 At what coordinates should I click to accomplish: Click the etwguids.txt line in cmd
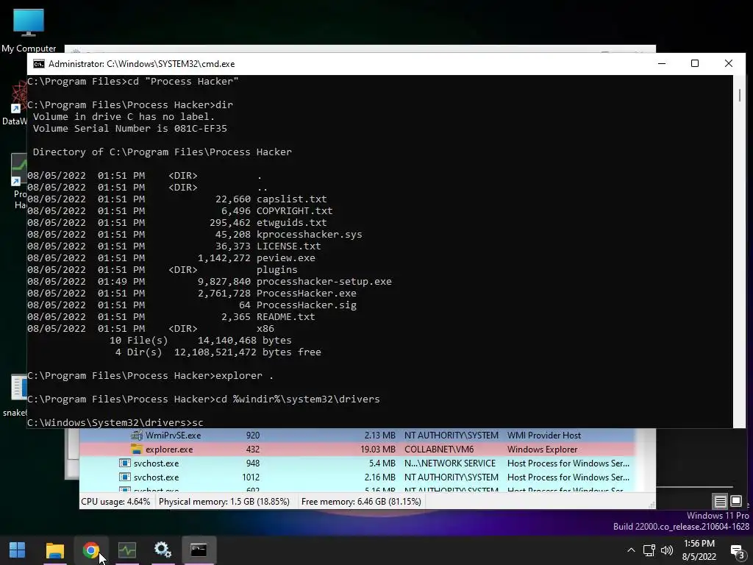(176, 223)
